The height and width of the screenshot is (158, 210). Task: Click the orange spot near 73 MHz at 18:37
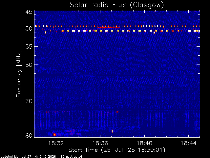(x=117, y=112)
